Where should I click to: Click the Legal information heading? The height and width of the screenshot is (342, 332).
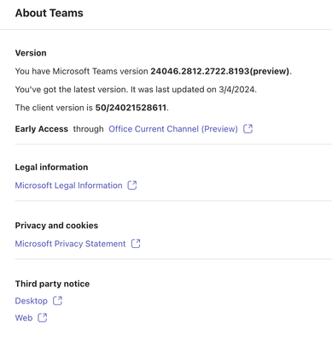51,168
